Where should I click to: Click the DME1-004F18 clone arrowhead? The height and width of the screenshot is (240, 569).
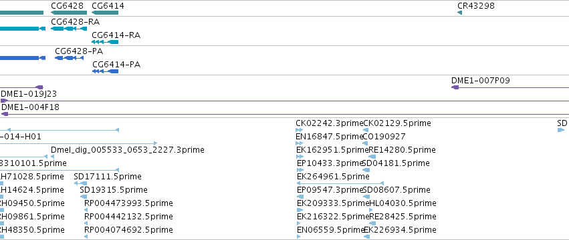coord(5,114)
